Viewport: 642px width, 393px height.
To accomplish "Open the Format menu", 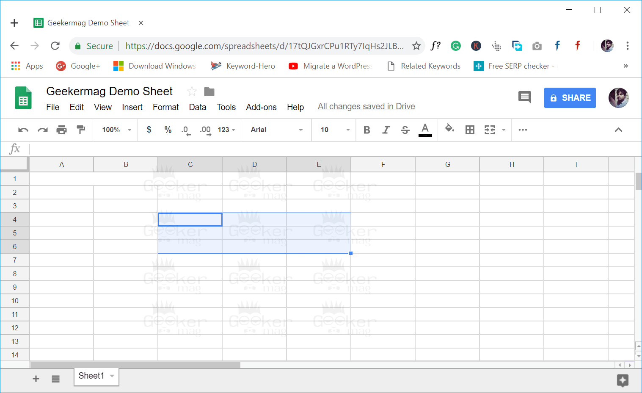I will pyautogui.click(x=165, y=107).
